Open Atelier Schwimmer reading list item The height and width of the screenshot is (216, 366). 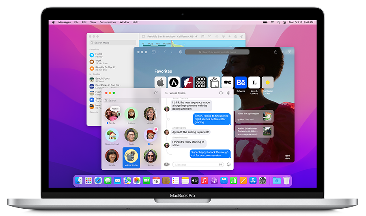[254, 131]
